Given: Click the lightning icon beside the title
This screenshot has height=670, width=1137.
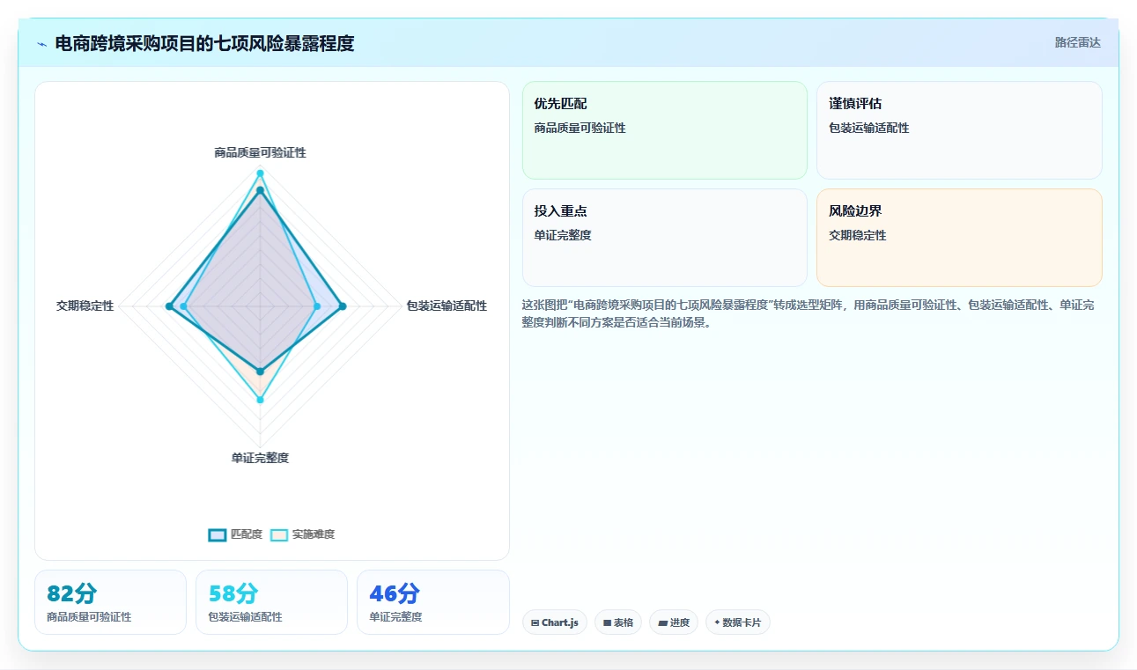Looking at the screenshot, I should coord(41,43).
